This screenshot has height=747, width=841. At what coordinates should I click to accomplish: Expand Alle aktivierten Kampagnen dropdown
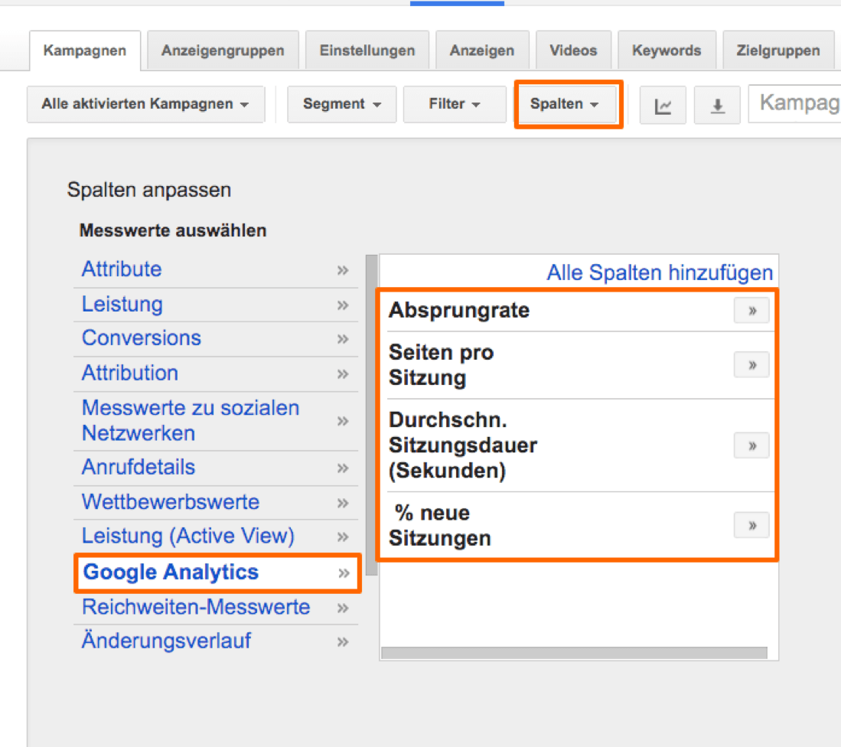point(145,104)
